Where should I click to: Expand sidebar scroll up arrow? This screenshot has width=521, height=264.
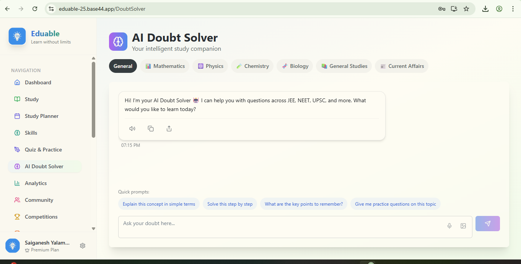93,58
